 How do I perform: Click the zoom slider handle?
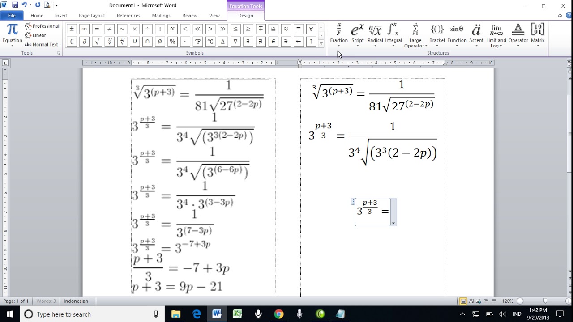coord(545,301)
